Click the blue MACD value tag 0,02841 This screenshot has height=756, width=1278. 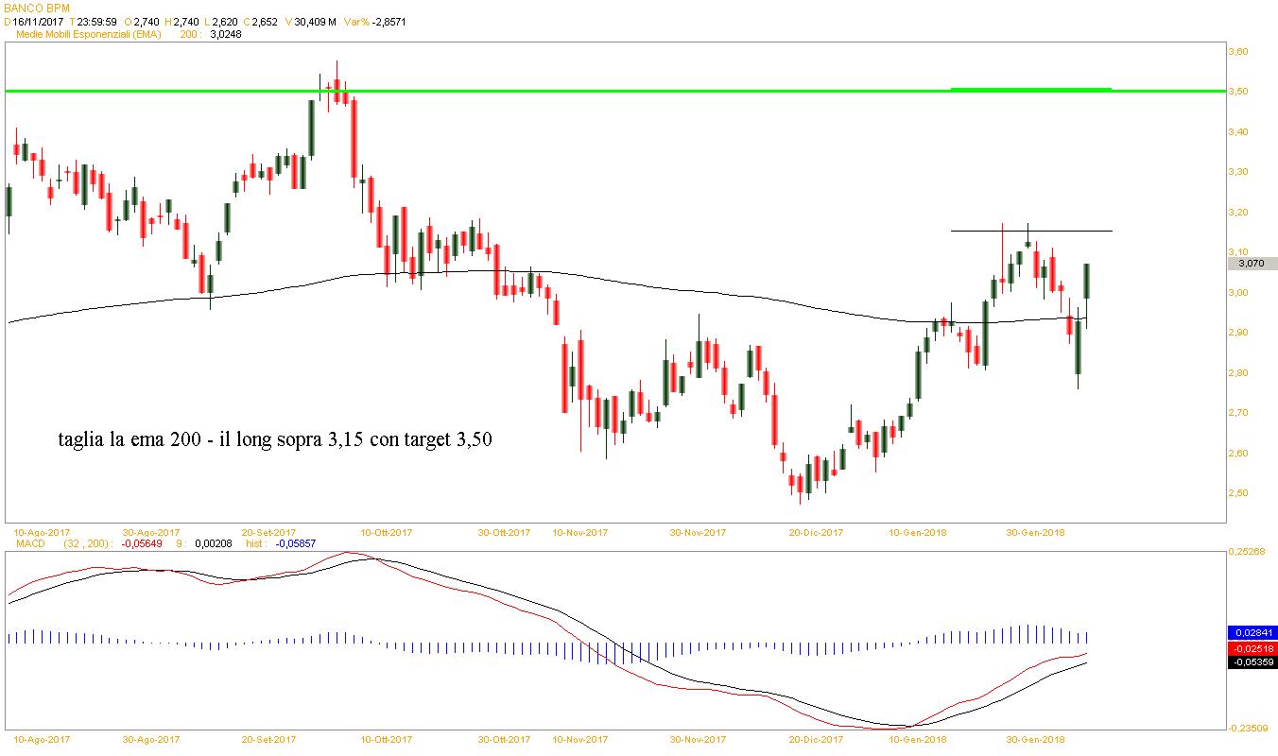pyautogui.click(x=1250, y=631)
